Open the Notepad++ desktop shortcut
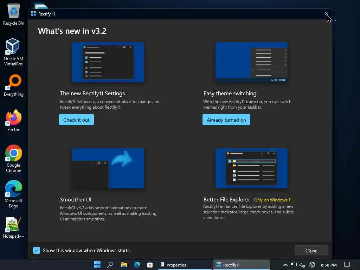Image resolution: width=360 pixels, height=270 pixels. [x=14, y=227]
